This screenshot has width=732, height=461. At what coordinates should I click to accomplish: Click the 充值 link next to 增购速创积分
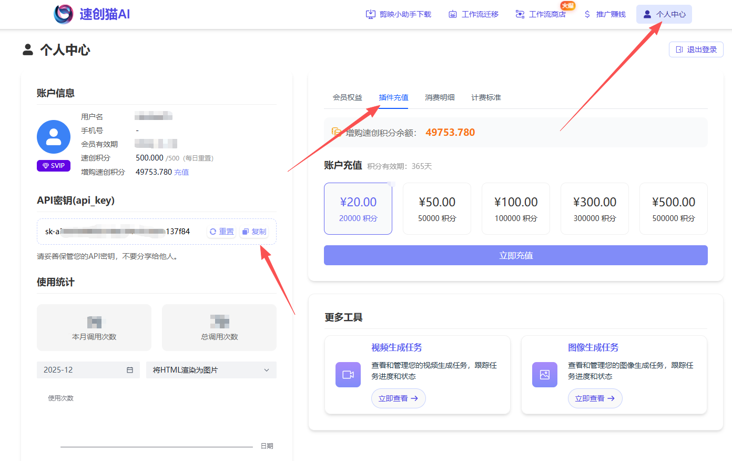[181, 172]
